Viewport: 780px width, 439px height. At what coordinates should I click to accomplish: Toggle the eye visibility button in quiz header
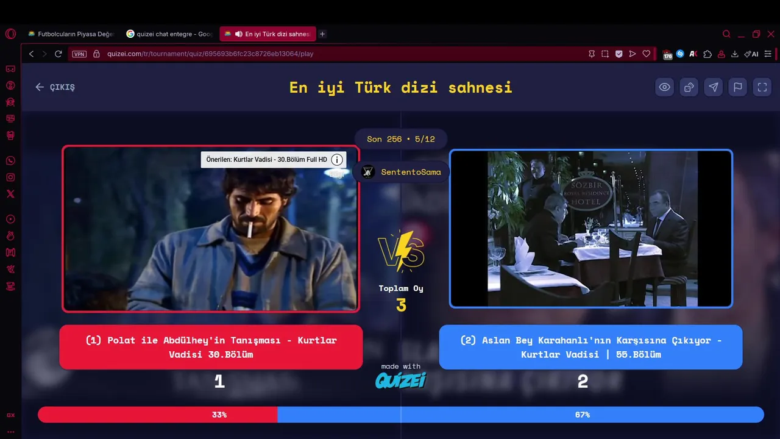pos(665,87)
